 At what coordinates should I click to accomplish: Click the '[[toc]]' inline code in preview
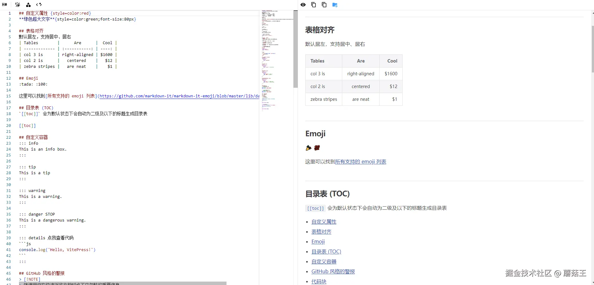[316, 208]
